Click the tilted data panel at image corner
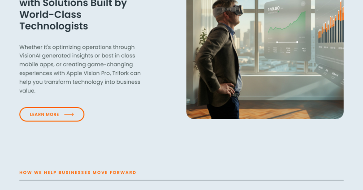 point(330,74)
